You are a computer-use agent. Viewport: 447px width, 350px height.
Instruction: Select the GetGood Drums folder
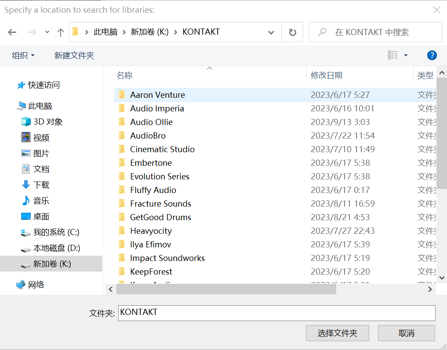click(x=160, y=218)
